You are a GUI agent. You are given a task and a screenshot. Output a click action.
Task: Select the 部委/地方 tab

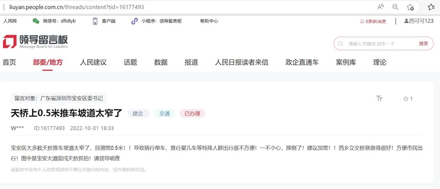click(x=48, y=62)
